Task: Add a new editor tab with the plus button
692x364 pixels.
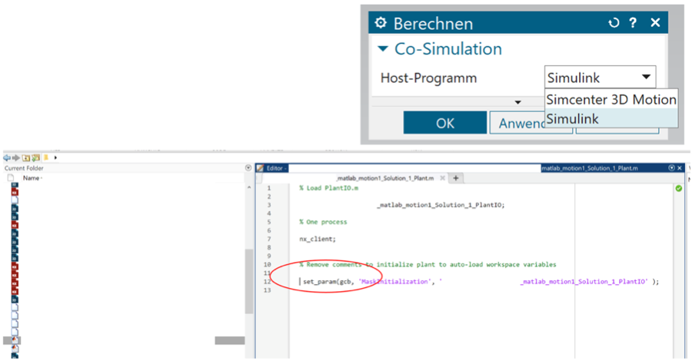Action: pyautogui.click(x=456, y=178)
